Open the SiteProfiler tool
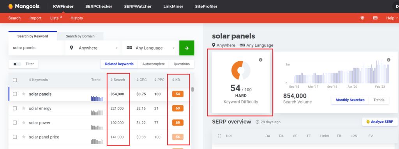This screenshot has width=399, height=149. (206, 6)
